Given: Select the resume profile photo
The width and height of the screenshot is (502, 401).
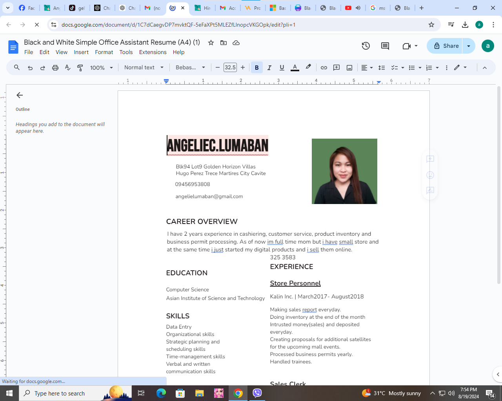Looking at the screenshot, I should click(x=344, y=171).
